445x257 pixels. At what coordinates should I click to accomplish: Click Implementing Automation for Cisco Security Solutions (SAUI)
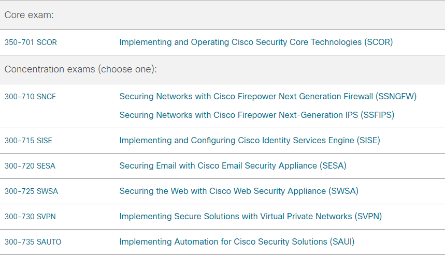point(237,242)
